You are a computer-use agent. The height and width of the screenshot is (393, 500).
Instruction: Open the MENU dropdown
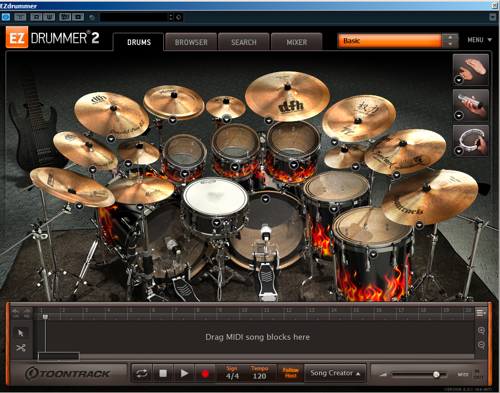tap(479, 40)
